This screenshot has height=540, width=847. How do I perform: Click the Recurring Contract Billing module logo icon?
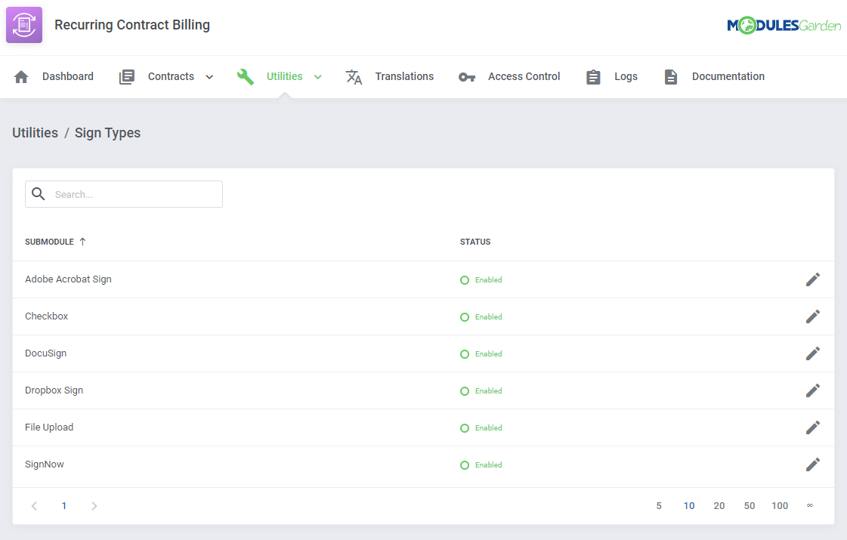pos(23,25)
